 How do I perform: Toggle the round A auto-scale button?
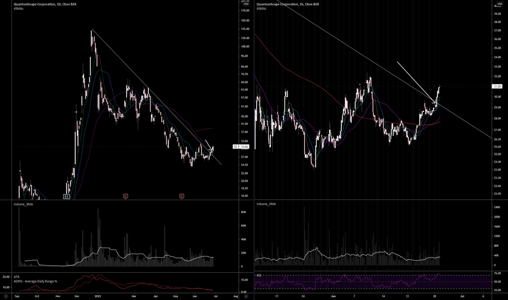click(246, 296)
